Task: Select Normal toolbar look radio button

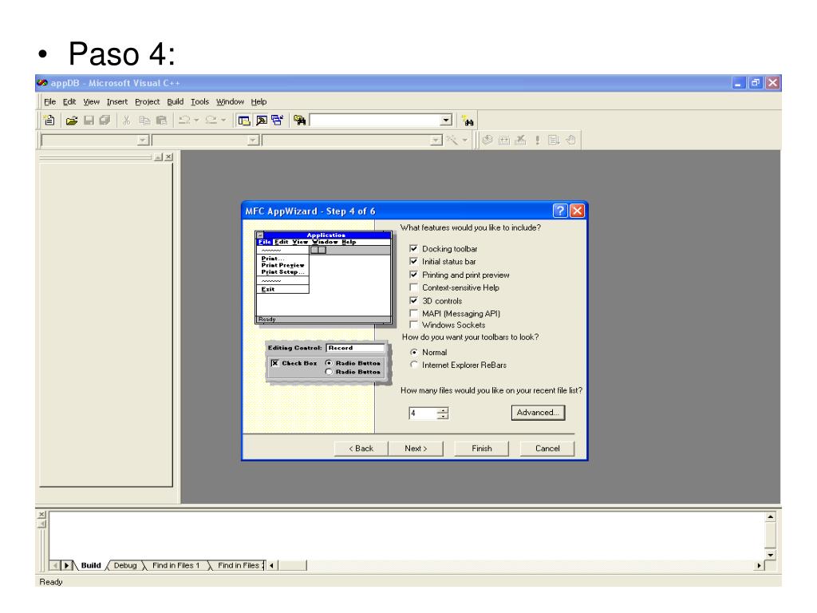Action: 414,352
